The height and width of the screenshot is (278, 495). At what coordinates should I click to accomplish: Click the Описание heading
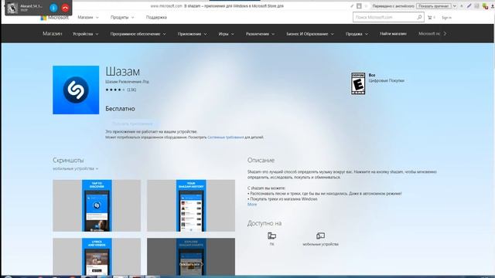(x=261, y=160)
